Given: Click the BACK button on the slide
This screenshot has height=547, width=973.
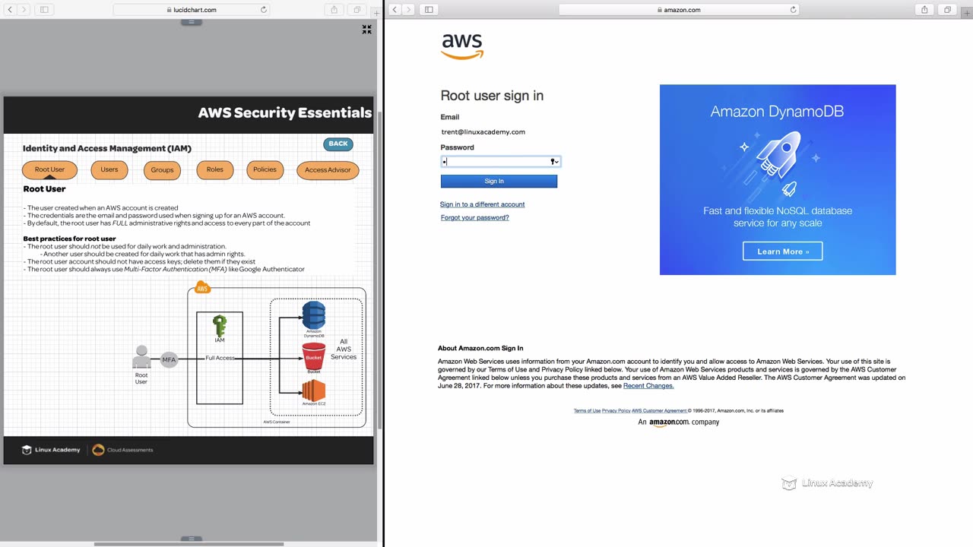Looking at the screenshot, I should [x=338, y=144].
